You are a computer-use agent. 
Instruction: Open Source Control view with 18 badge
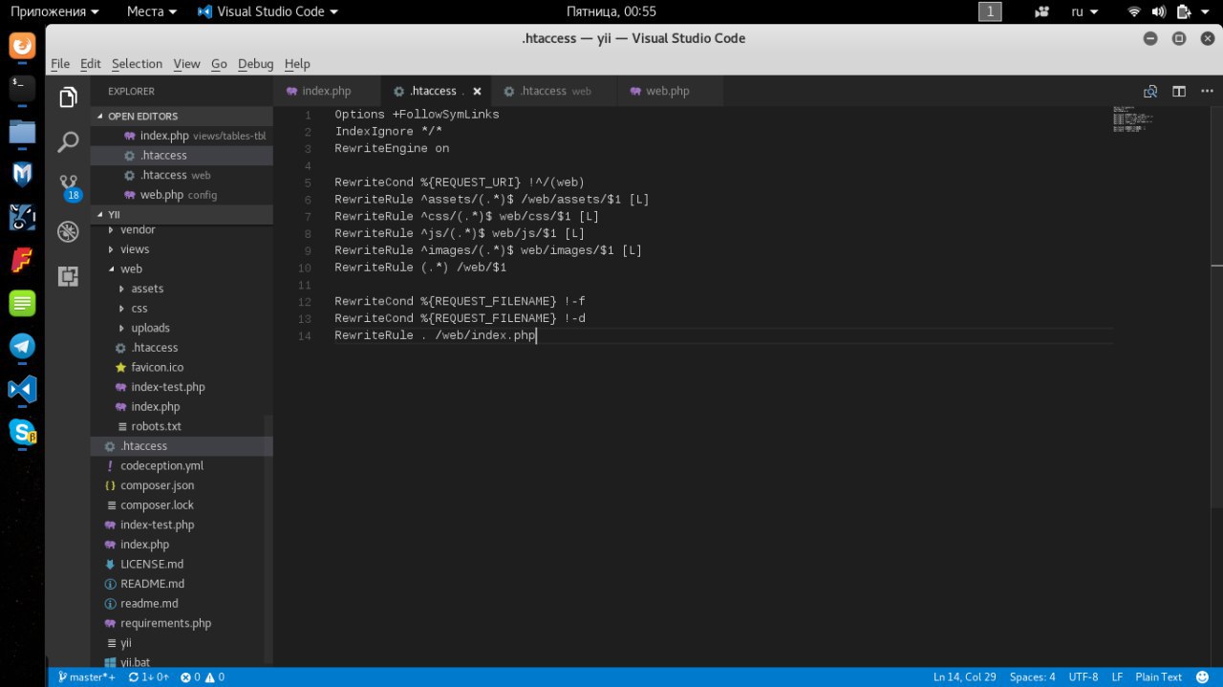tap(69, 186)
